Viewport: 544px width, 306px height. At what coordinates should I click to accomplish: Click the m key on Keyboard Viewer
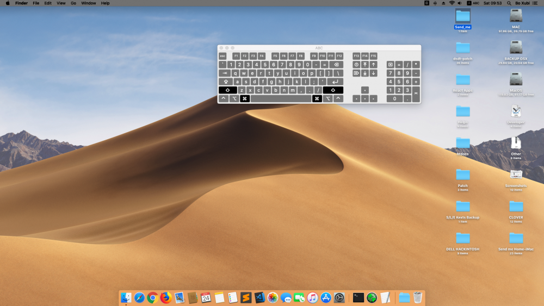pyautogui.click(x=293, y=90)
